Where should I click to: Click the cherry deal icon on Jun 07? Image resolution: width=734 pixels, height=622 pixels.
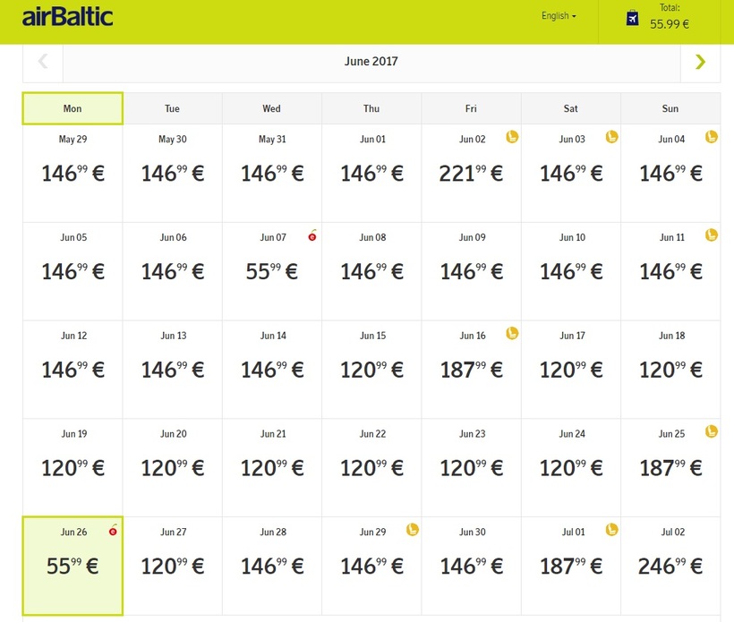coord(312,235)
